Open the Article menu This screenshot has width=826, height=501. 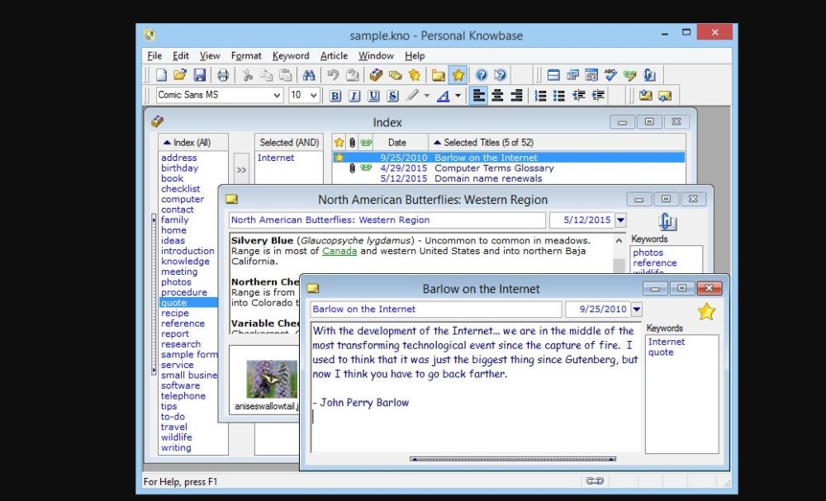click(x=334, y=56)
